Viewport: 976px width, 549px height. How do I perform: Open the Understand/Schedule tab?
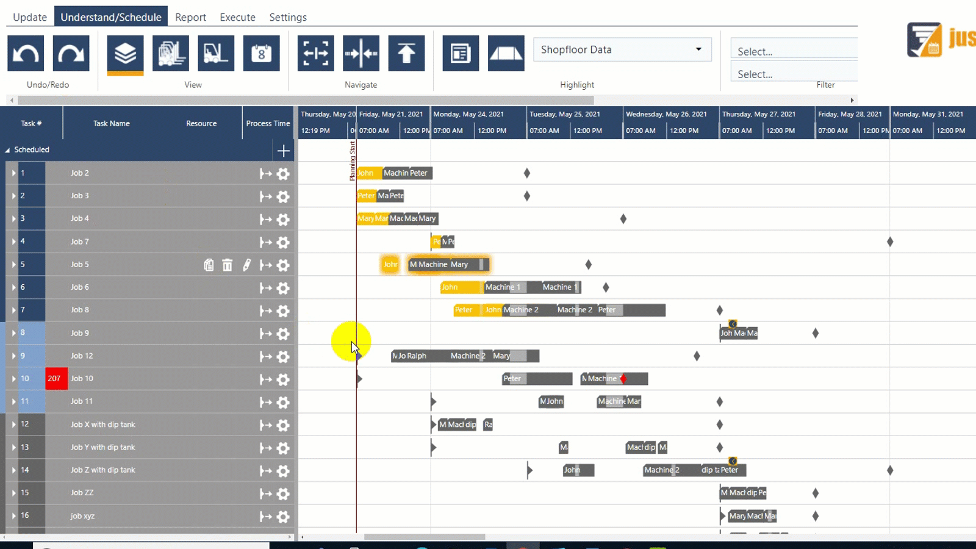(111, 17)
